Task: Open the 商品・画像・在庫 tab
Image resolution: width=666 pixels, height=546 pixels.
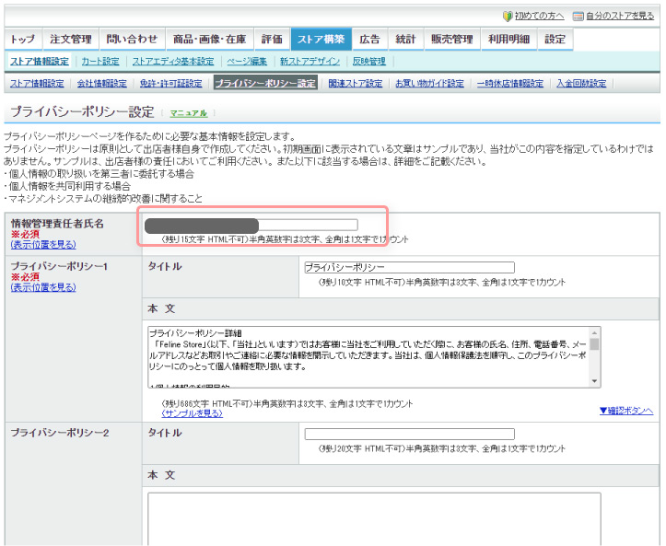Action: pyautogui.click(x=210, y=40)
